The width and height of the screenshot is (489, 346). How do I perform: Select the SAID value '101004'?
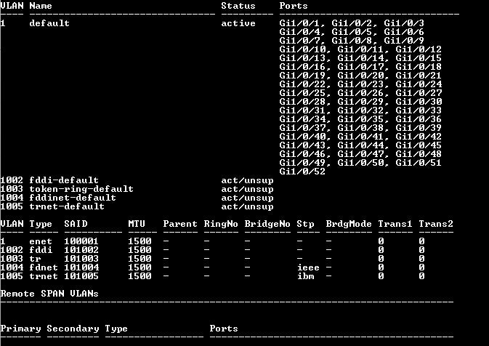pyautogui.click(x=81, y=267)
